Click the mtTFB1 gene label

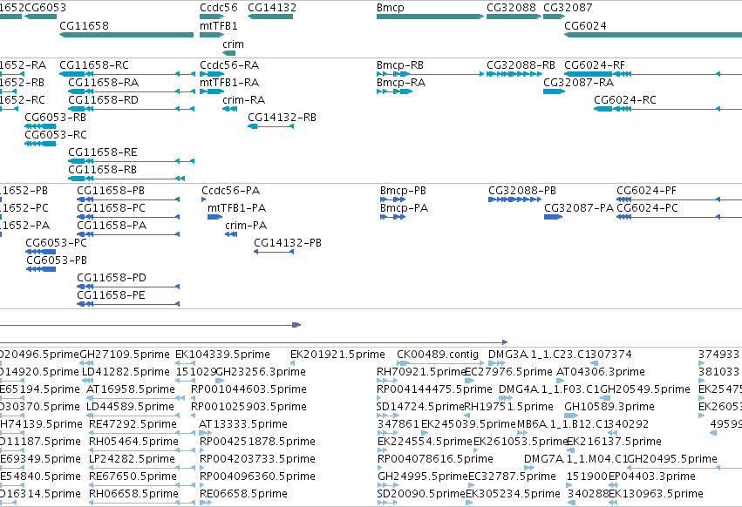coord(219,25)
